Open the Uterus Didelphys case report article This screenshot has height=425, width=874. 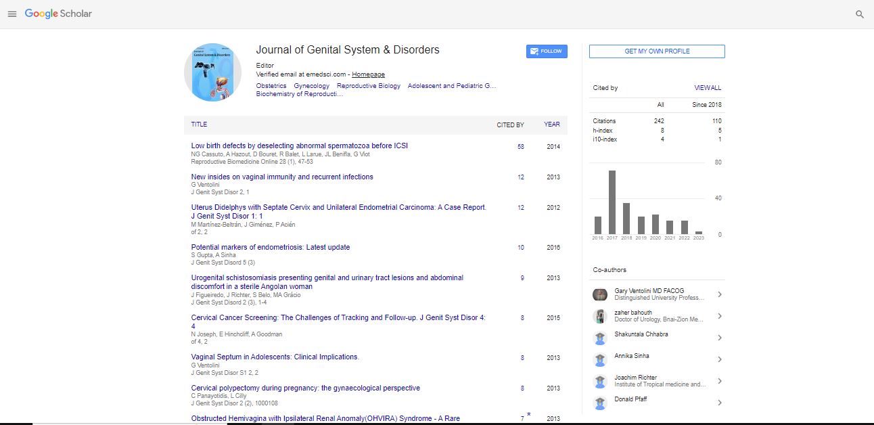(x=339, y=212)
